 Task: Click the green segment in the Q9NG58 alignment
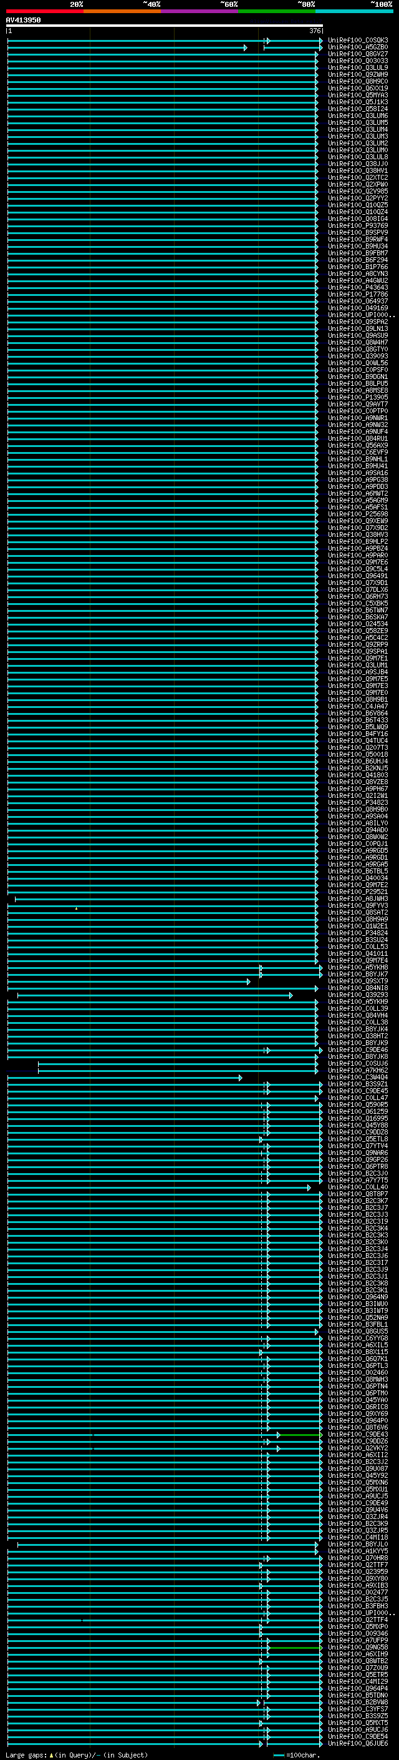(295, 1647)
